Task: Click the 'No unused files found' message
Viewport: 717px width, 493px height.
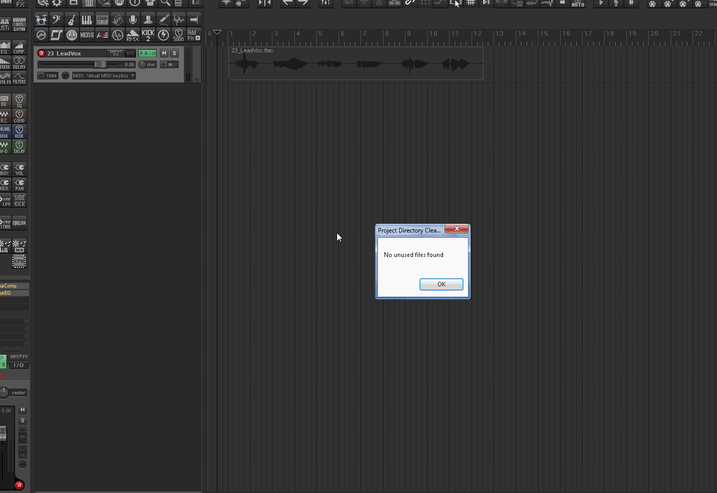Action: [413, 255]
